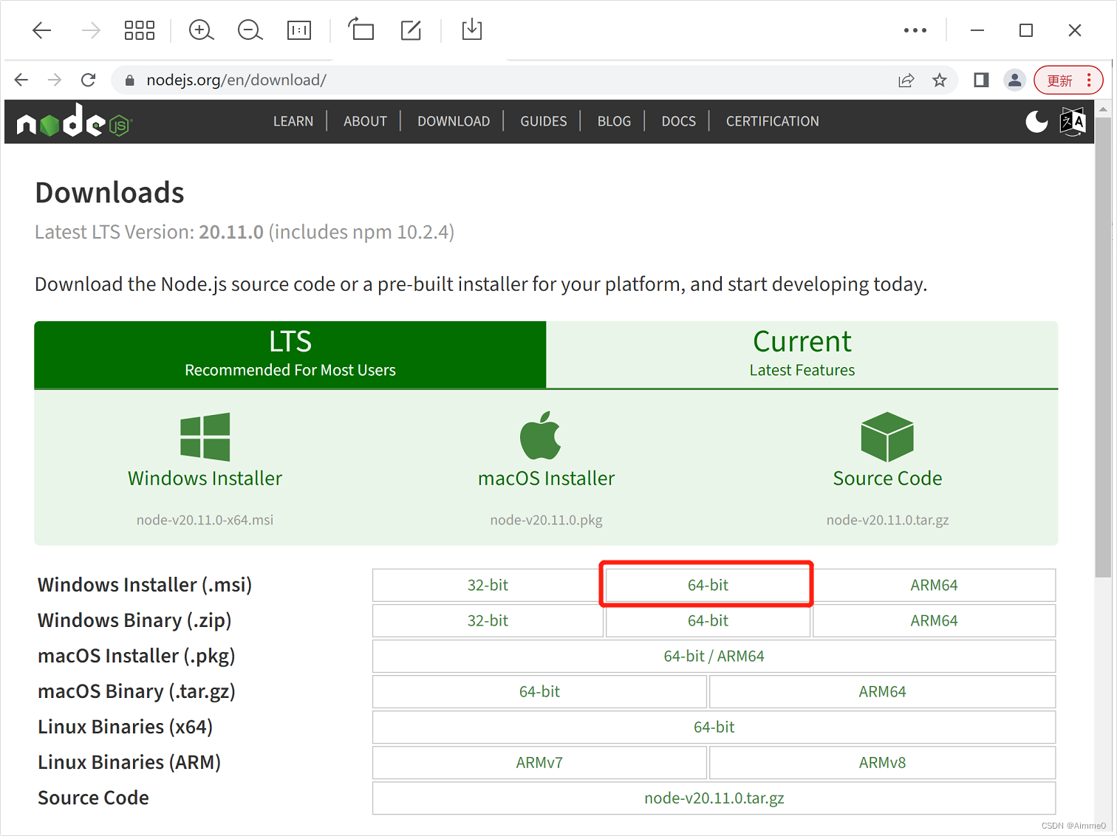The width and height of the screenshot is (1117, 836).
Task: Toggle dark mode with the moon icon
Action: [1036, 121]
